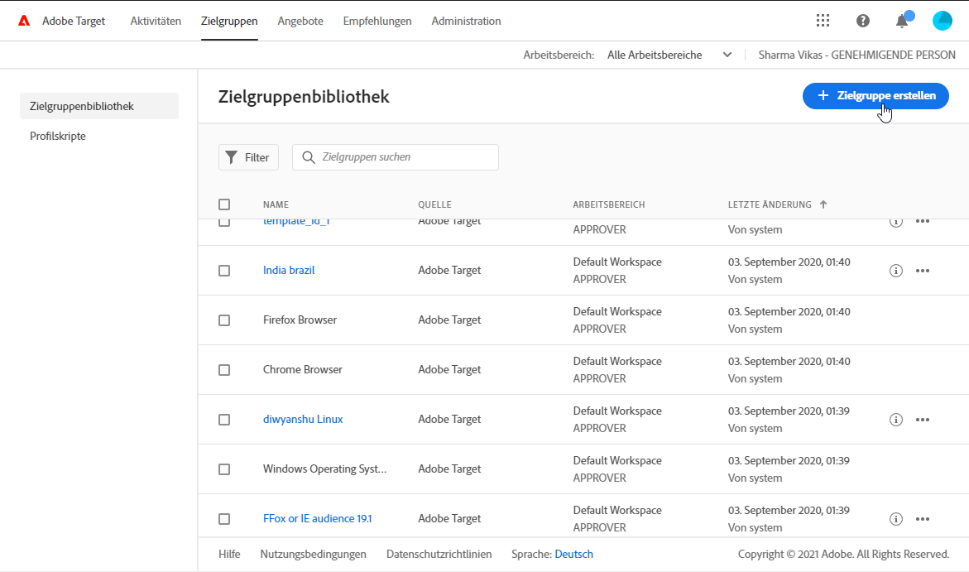Select the Firefox Browser row checkbox

(224, 320)
